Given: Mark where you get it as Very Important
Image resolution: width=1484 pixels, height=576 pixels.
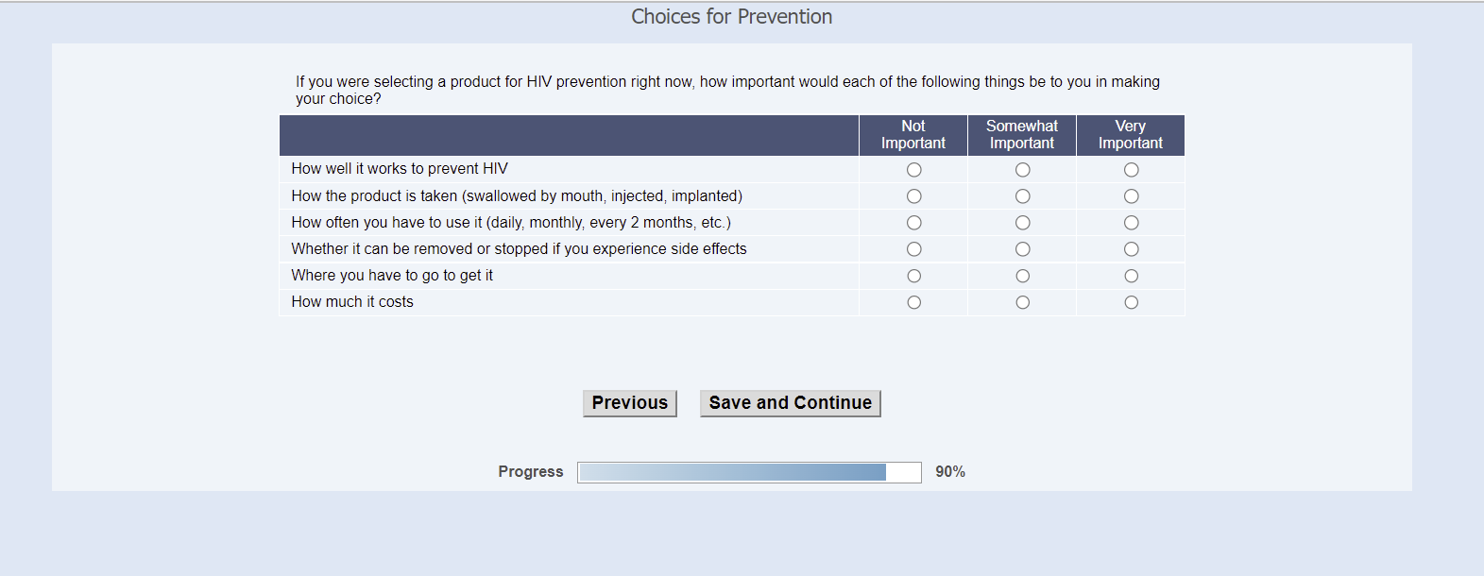Looking at the screenshot, I should click(1131, 276).
